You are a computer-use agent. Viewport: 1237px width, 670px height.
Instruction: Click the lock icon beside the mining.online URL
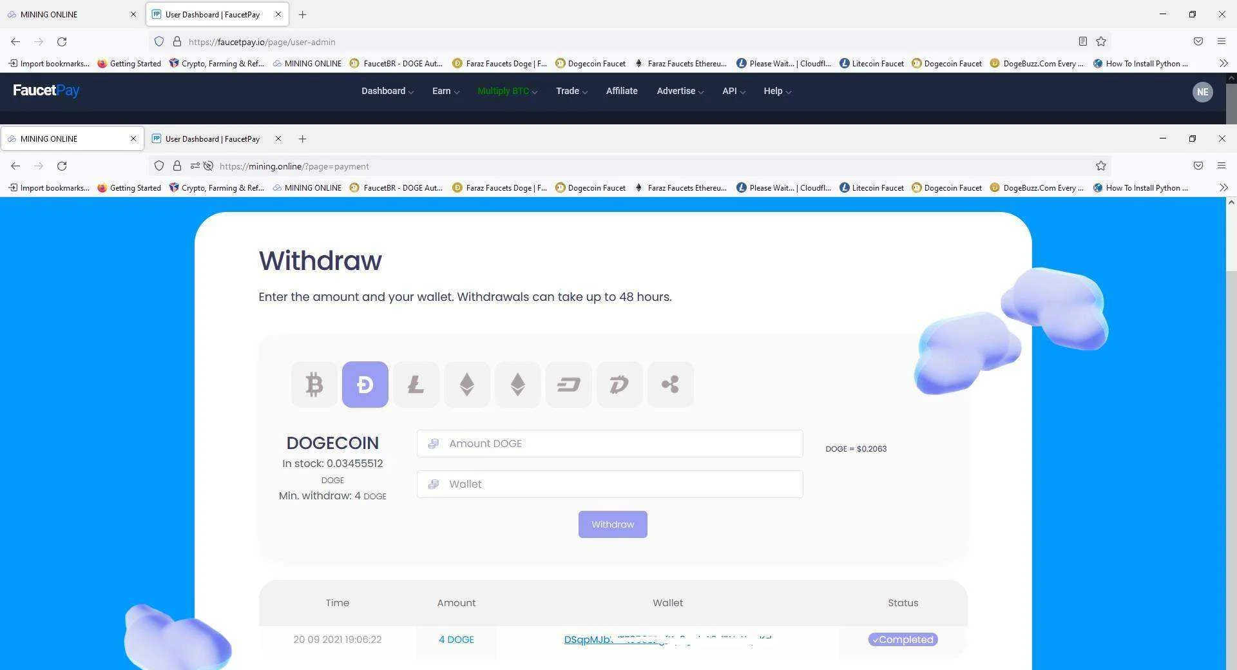pos(177,166)
